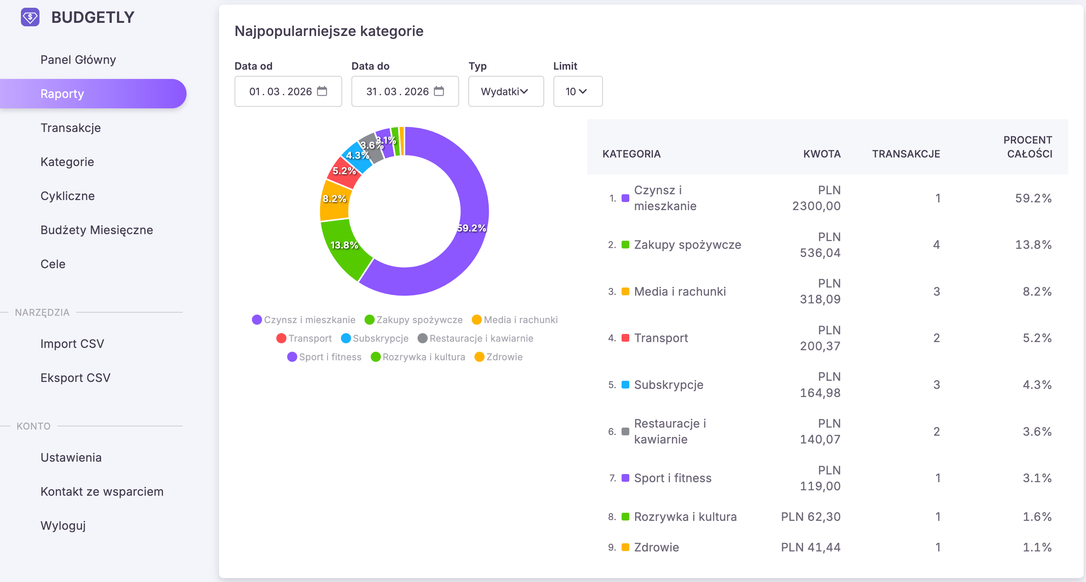The image size is (1086, 582).
Task: Click the KWOTA column header
Action: point(822,154)
